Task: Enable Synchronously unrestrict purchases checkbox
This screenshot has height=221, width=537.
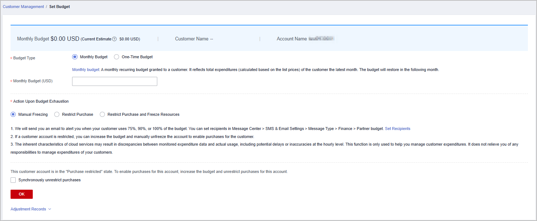Action: [13, 180]
